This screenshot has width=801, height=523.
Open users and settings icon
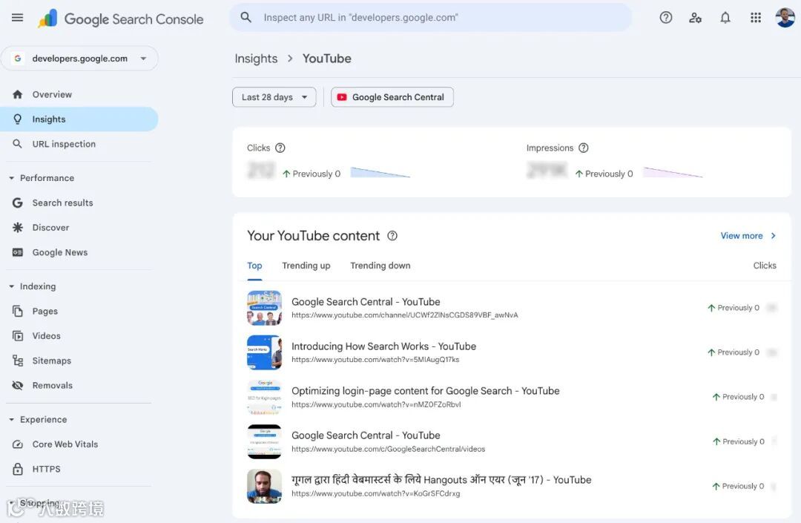click(x=695, y=17)
